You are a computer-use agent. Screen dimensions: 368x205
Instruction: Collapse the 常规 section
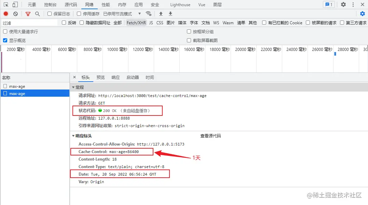point(73,87)
